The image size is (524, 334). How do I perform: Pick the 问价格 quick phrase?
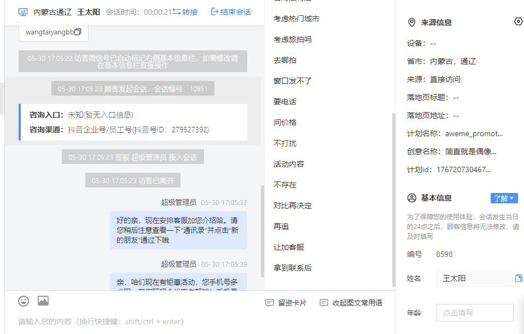point(285,122)
